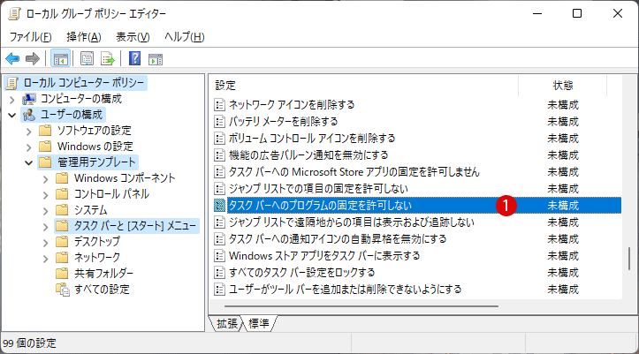Click the Properties toolbar icon

tap(87, 59)
